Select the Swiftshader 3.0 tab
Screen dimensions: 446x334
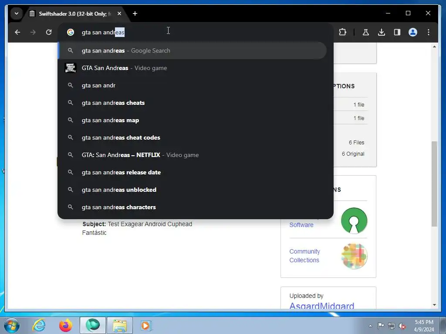(75, 13)
